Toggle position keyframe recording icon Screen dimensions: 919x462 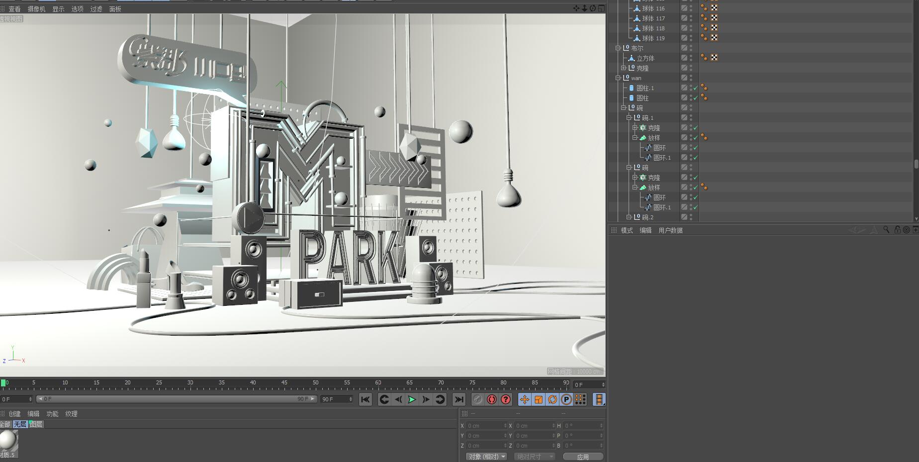(x=525, y=399)
